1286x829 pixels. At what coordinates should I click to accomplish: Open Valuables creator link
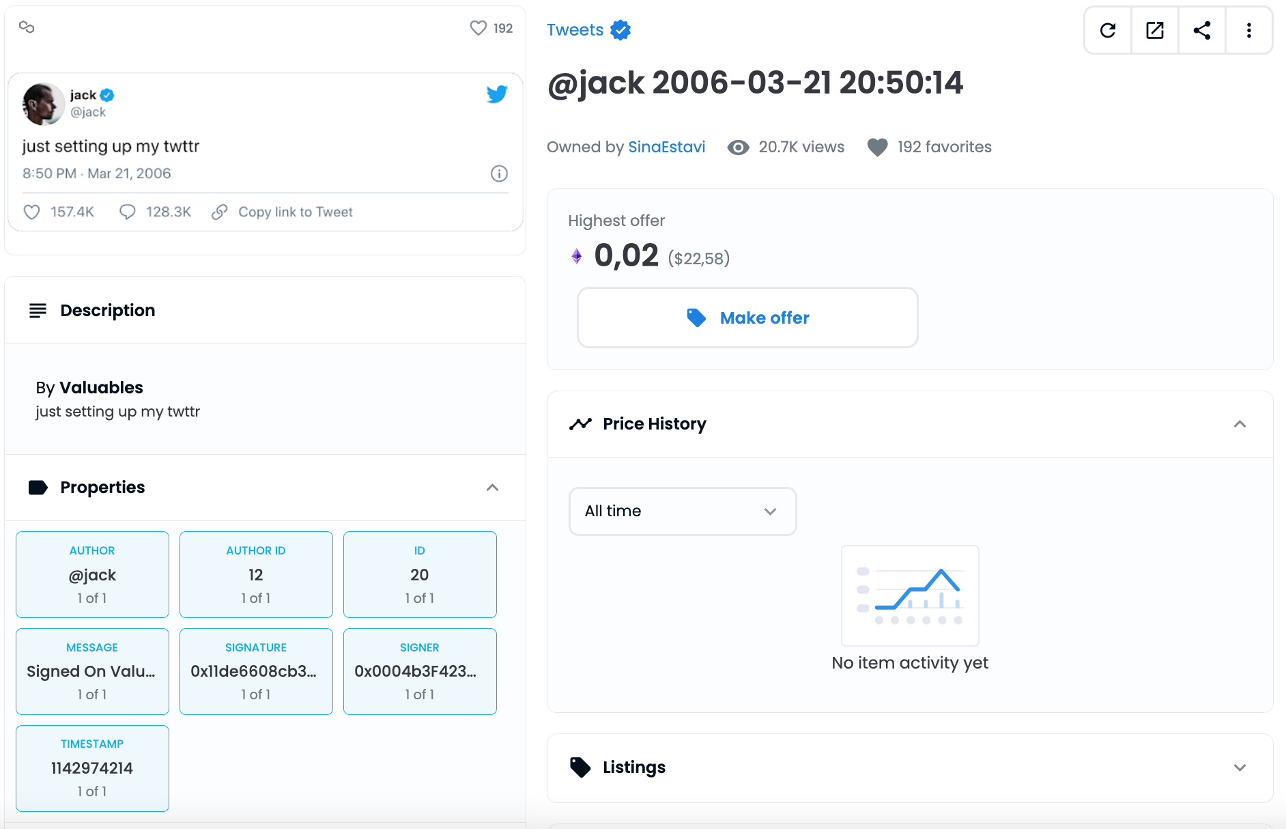pyautogui.click(x=101, y=388)
